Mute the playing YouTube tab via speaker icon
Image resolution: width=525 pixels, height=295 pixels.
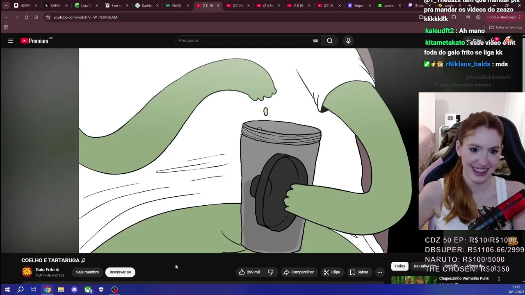pos(212,6)
